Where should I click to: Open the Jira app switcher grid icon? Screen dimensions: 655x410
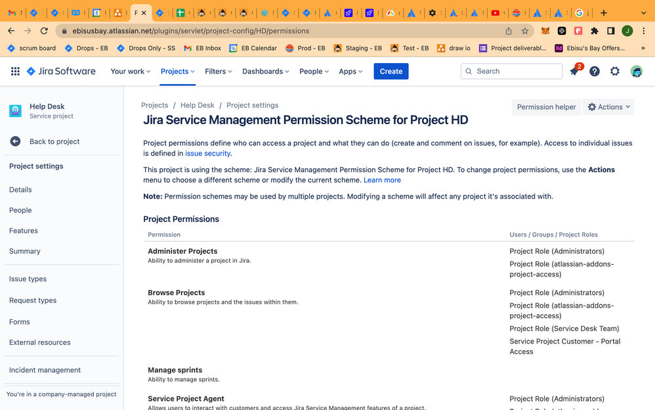click(15, 72)
